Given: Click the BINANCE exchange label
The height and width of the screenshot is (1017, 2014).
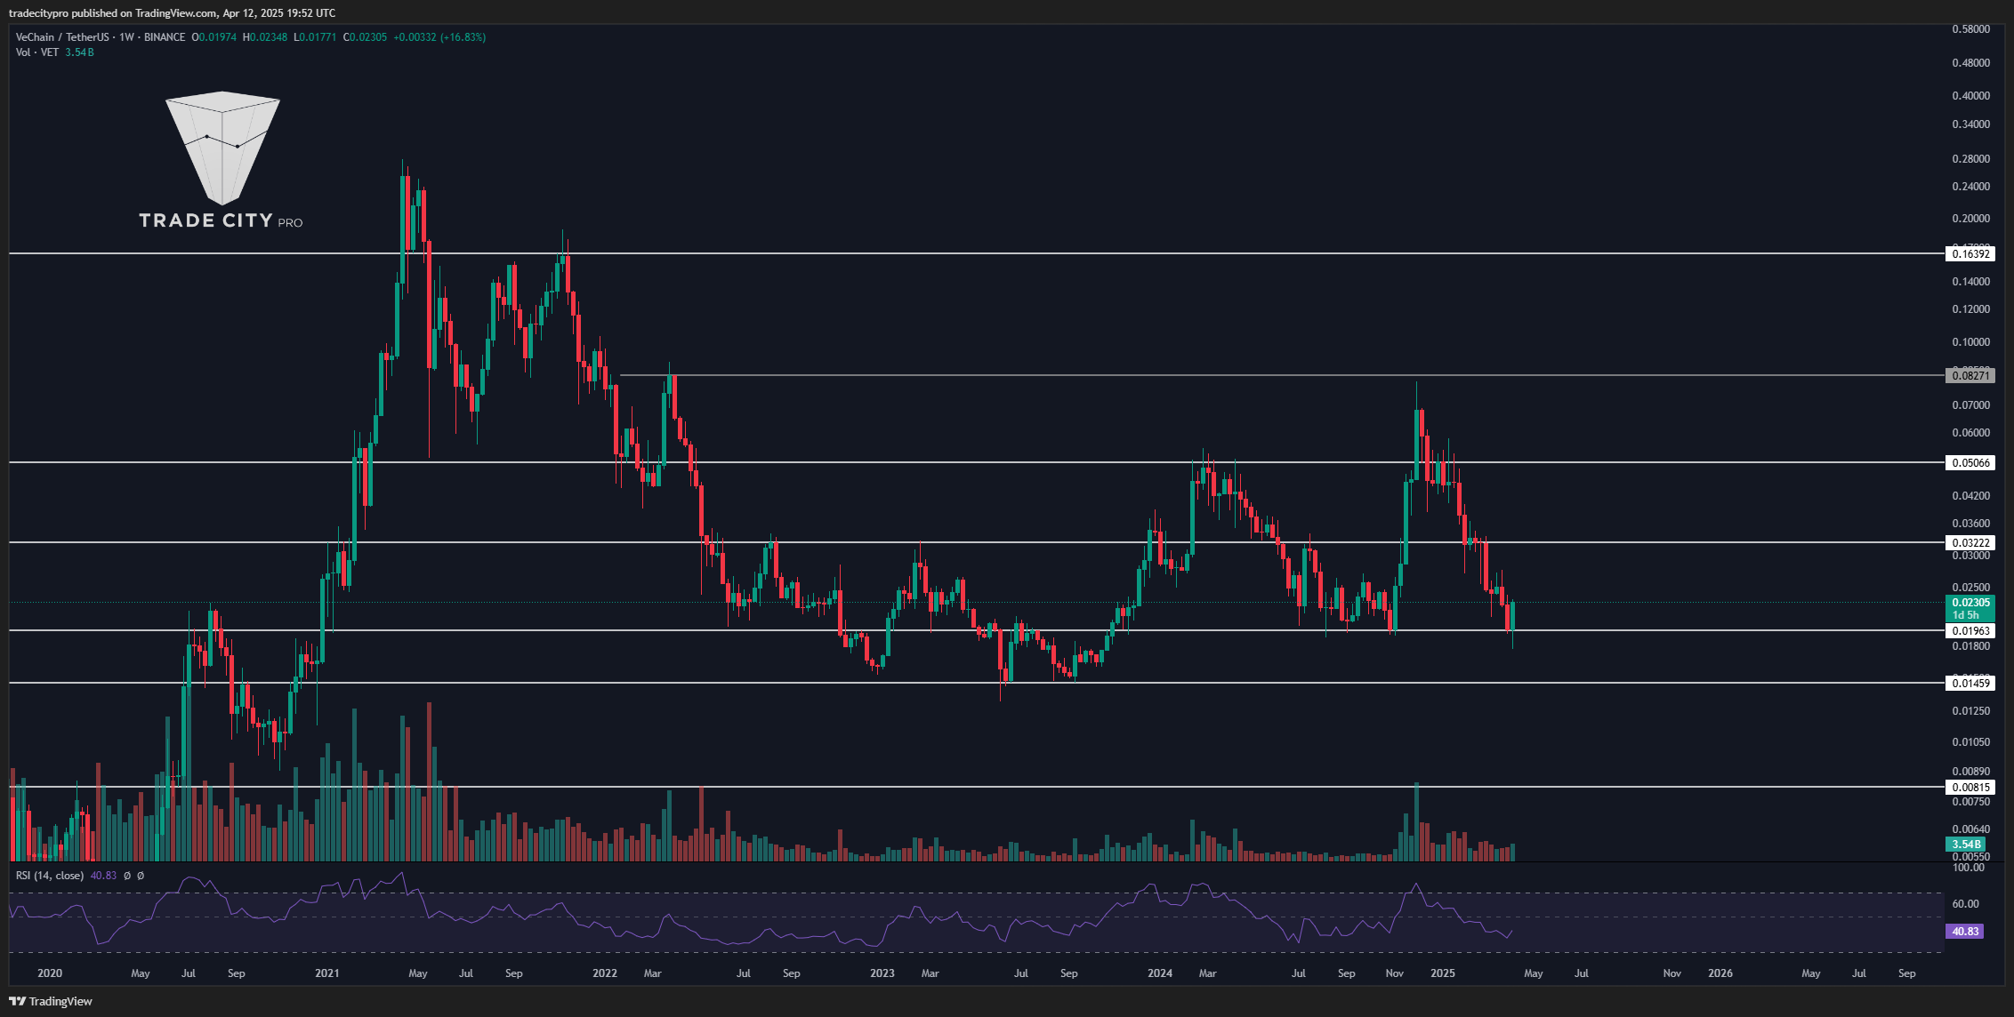Looking at the screenshot, I should point(165,37).
